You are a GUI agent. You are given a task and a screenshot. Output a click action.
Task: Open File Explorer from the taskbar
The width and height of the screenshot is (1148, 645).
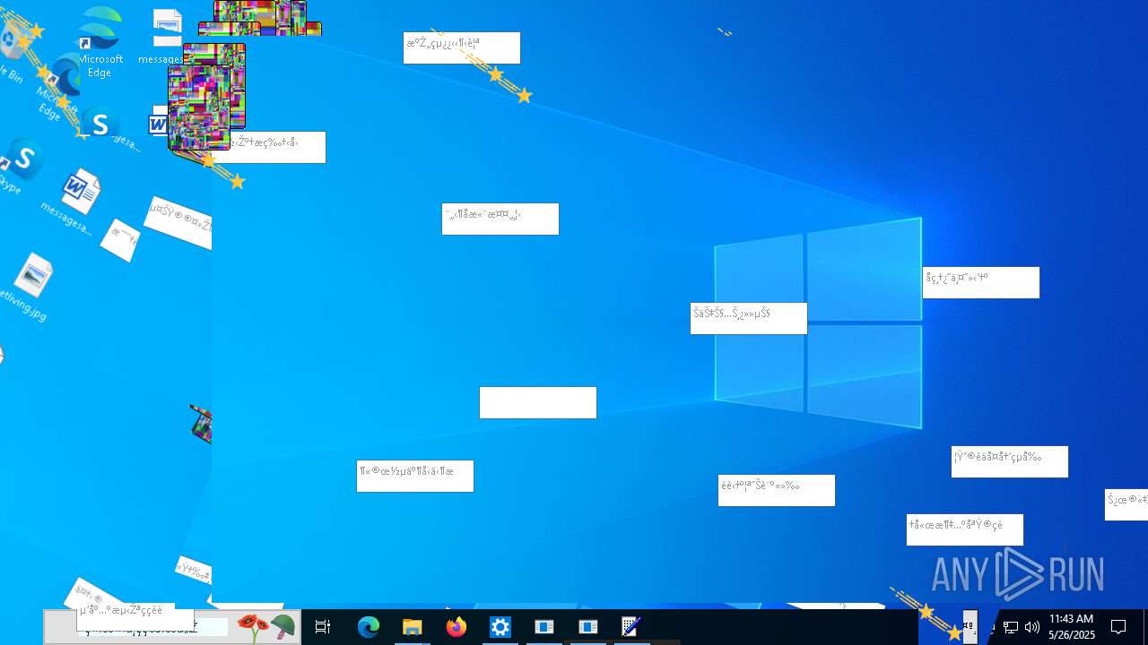tap(413, 627)
